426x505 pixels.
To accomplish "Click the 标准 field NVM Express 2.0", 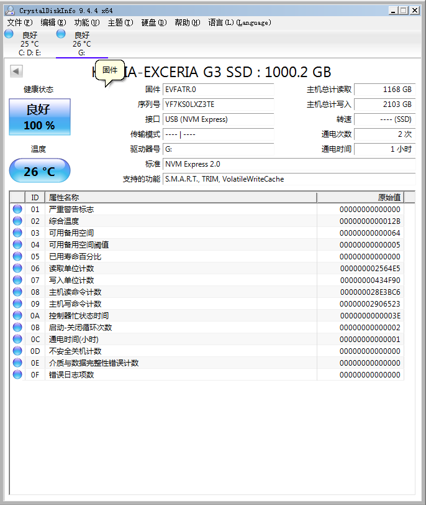I will 289,164.
